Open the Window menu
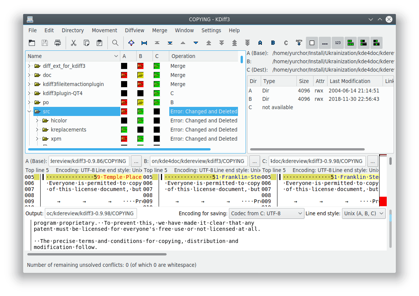 click(184, 30)
